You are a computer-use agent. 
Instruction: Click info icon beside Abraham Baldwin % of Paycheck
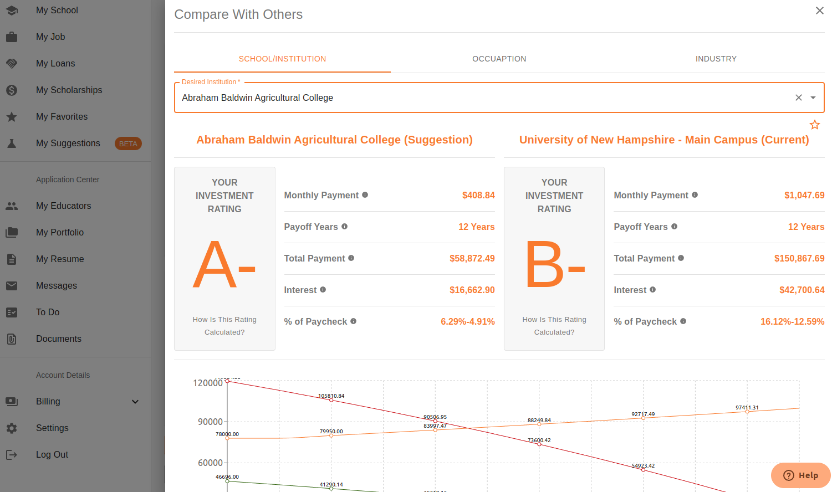(354, 321)
